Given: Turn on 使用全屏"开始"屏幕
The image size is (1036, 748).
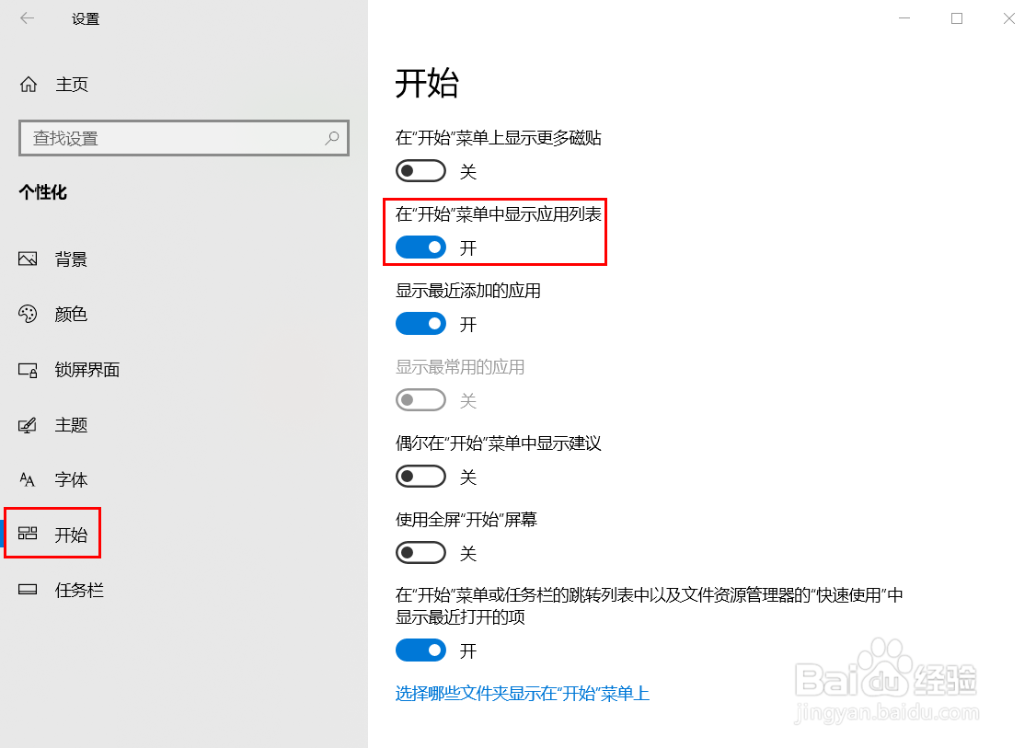Looking at the screenshot, I should pos(420,552).
